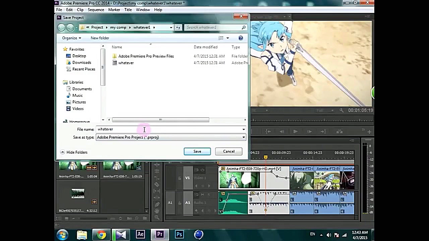Viewport: 429px width, 241px height.
Task: Select the Hand tool
Action: (157, 211)
